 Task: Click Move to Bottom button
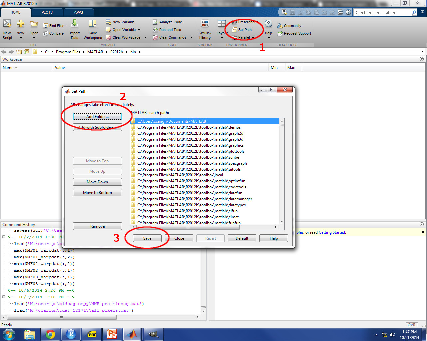(97, 193)
